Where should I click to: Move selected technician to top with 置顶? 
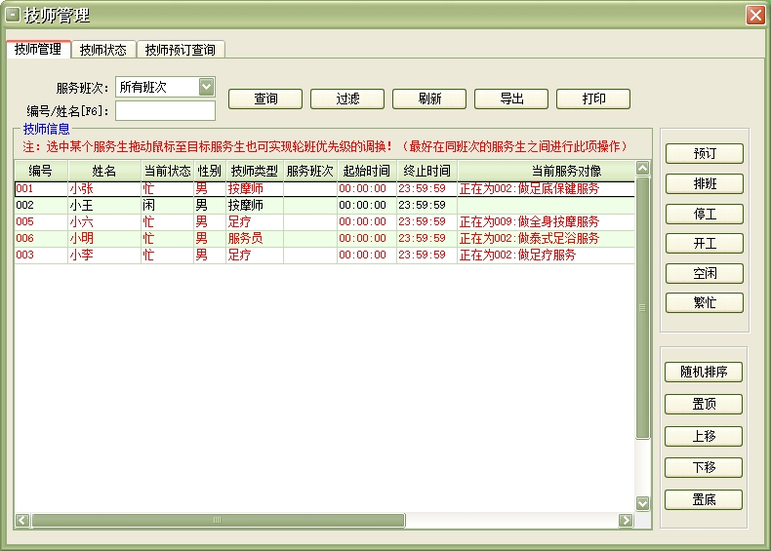click(x=704, y=404)
